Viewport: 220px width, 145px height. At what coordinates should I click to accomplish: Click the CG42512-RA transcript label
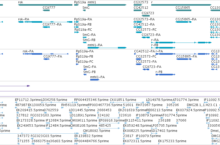pos(144,24)
